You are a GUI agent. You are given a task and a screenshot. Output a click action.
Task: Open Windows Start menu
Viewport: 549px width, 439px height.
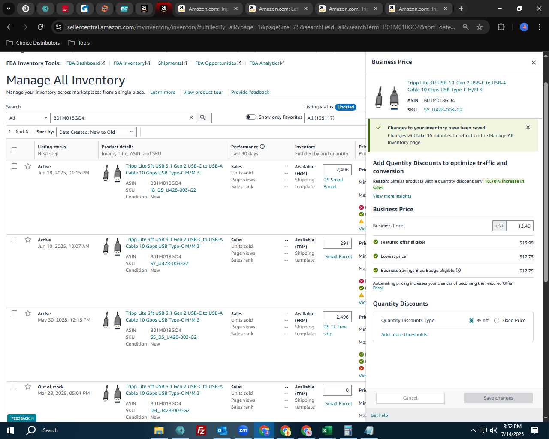click(x=10, y=430)
